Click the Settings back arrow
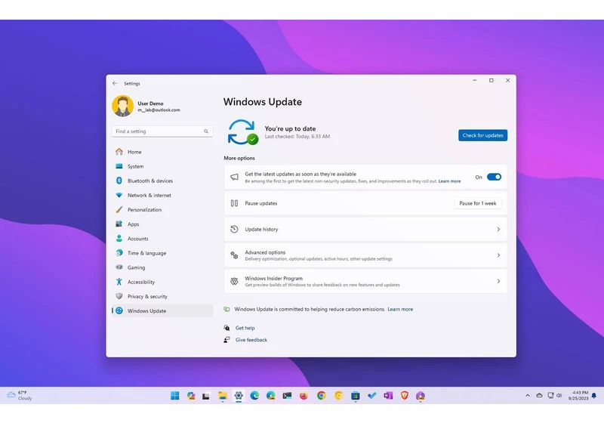The width and height of the screenshot is (604, 423). pyautogui.click(x=115, y=83)
